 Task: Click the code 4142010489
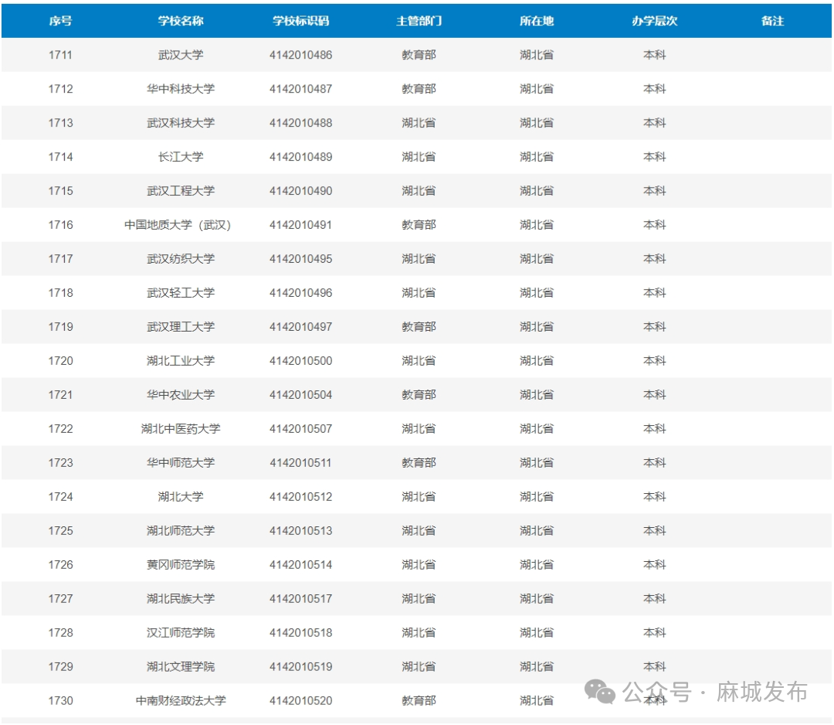click(x=301, y=157)
